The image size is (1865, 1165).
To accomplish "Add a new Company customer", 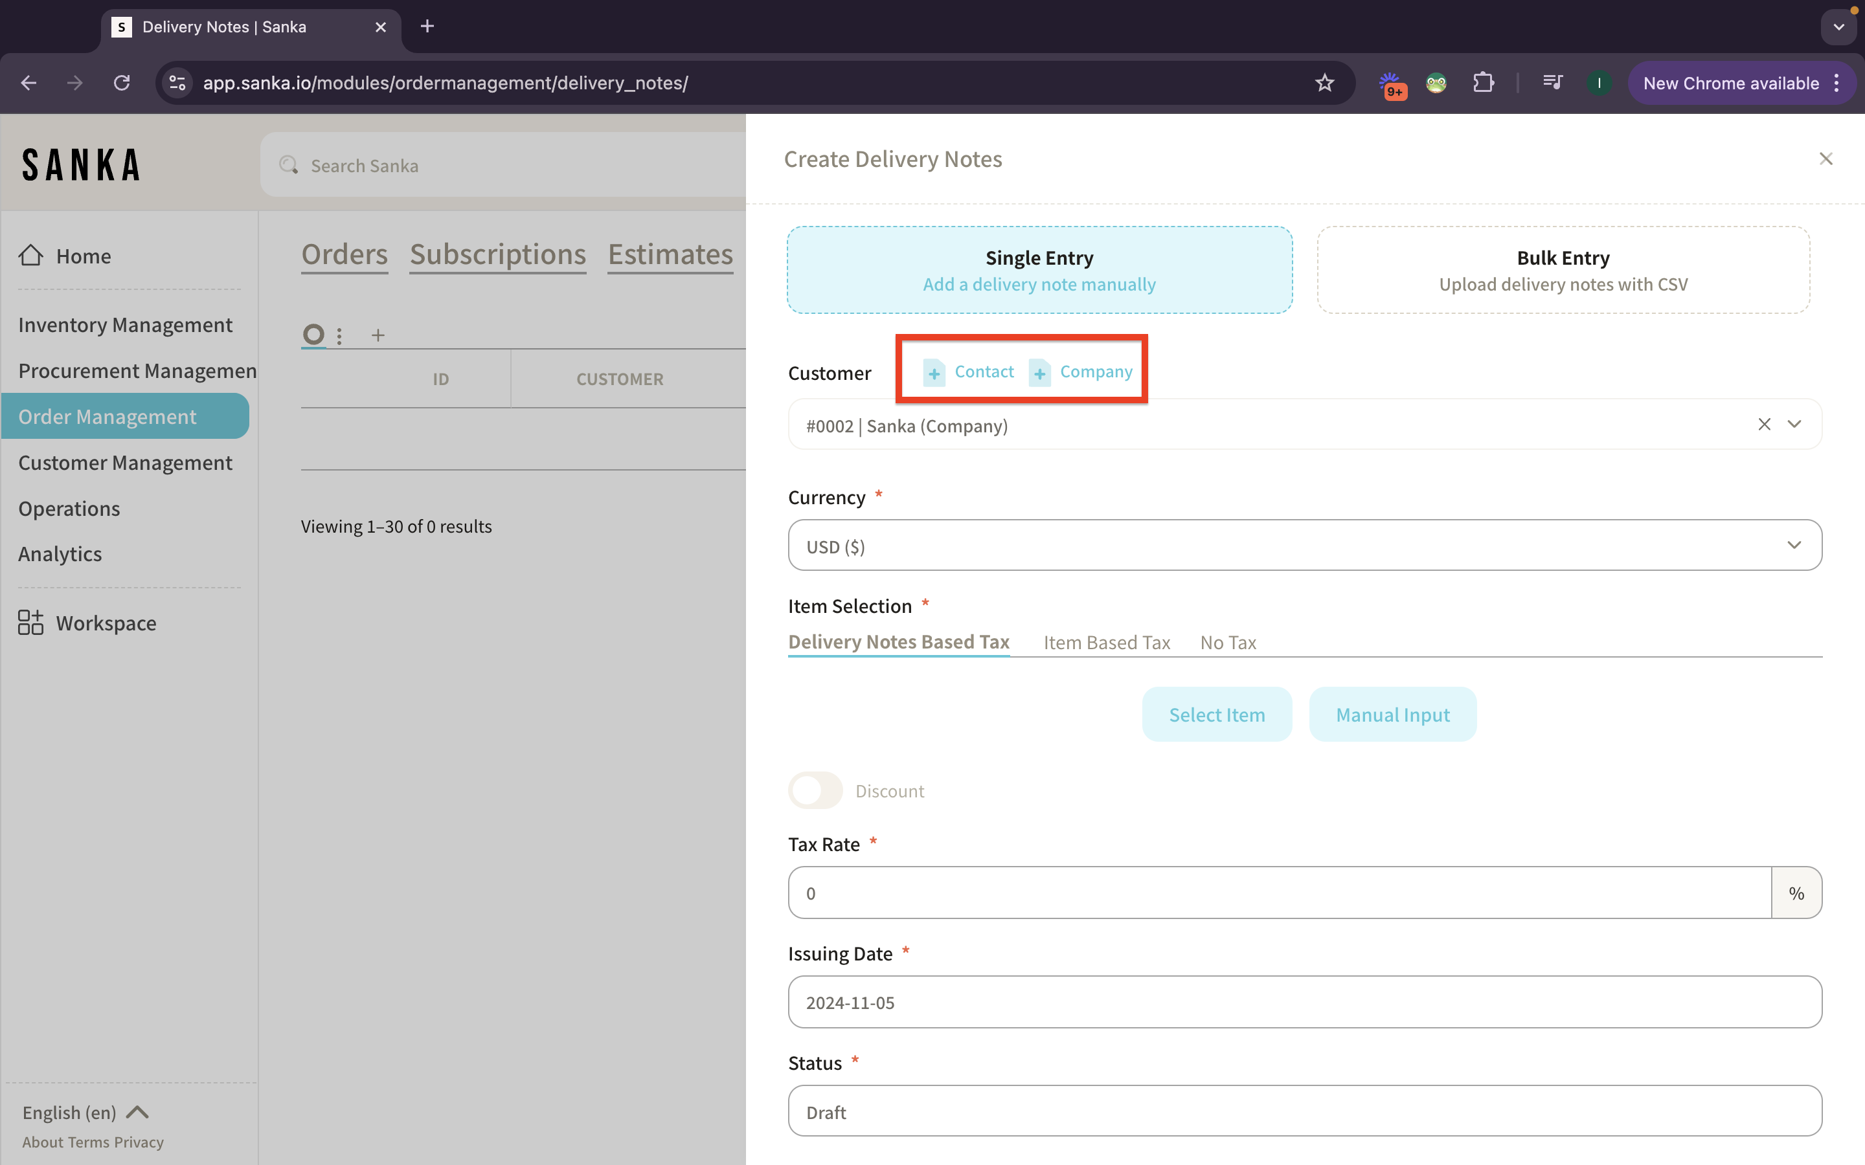I will pyautogui.click(x=1080, y=372).
